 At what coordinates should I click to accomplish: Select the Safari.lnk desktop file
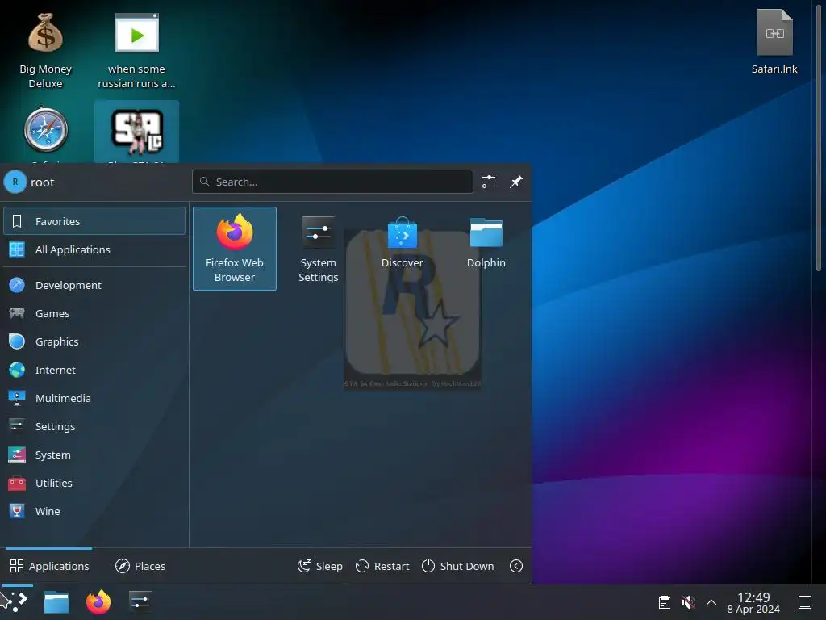click(774, 43)
